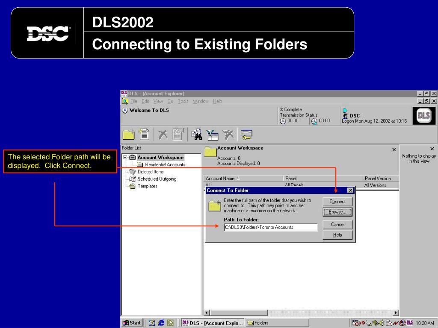Click the Show Desktop quick launch icon

(152, 323)
